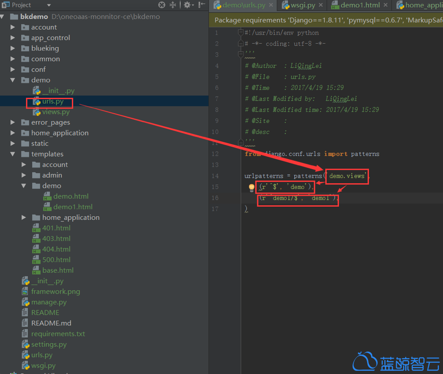Expand the account folder
The image size is (443, 374).
12,27
